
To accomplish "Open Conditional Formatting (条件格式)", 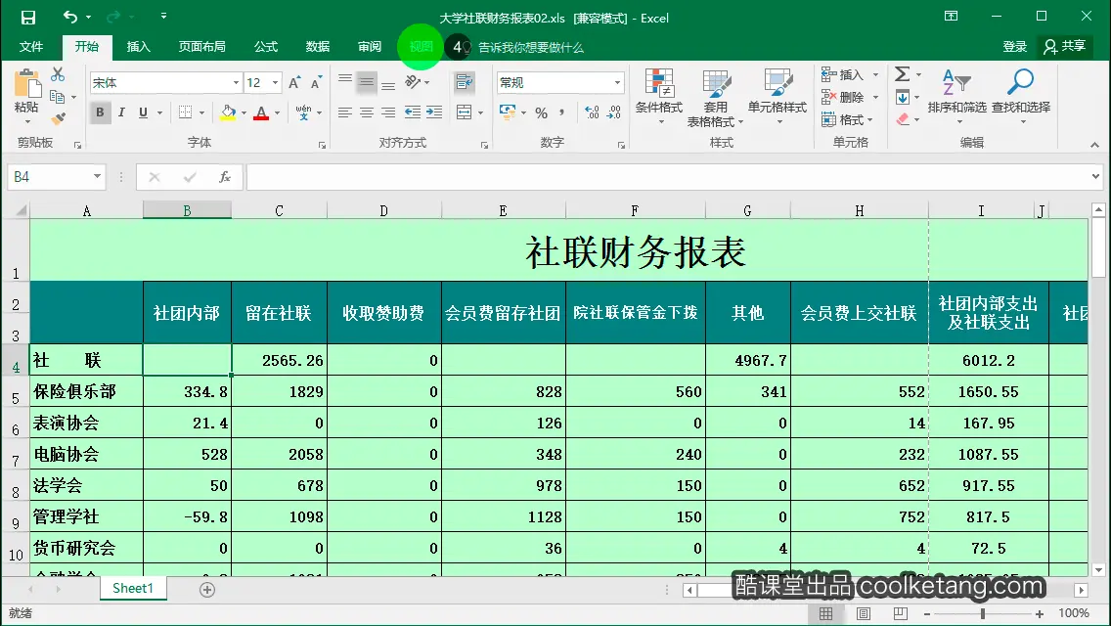I will pyautogui.click(x=659, y=97).
